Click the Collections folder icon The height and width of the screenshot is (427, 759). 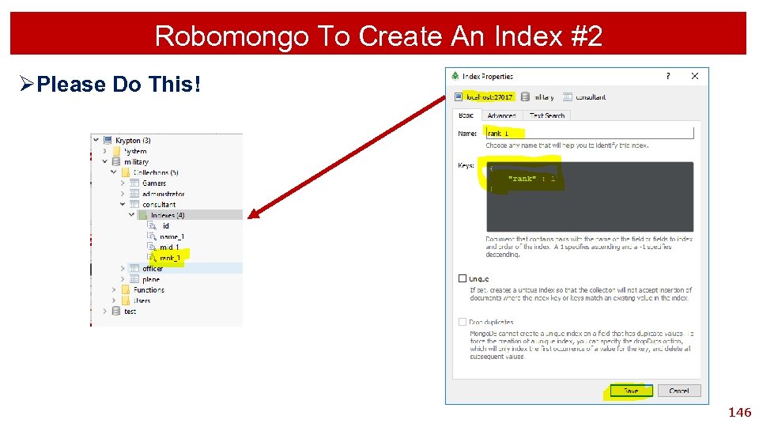tap(126, 172)
